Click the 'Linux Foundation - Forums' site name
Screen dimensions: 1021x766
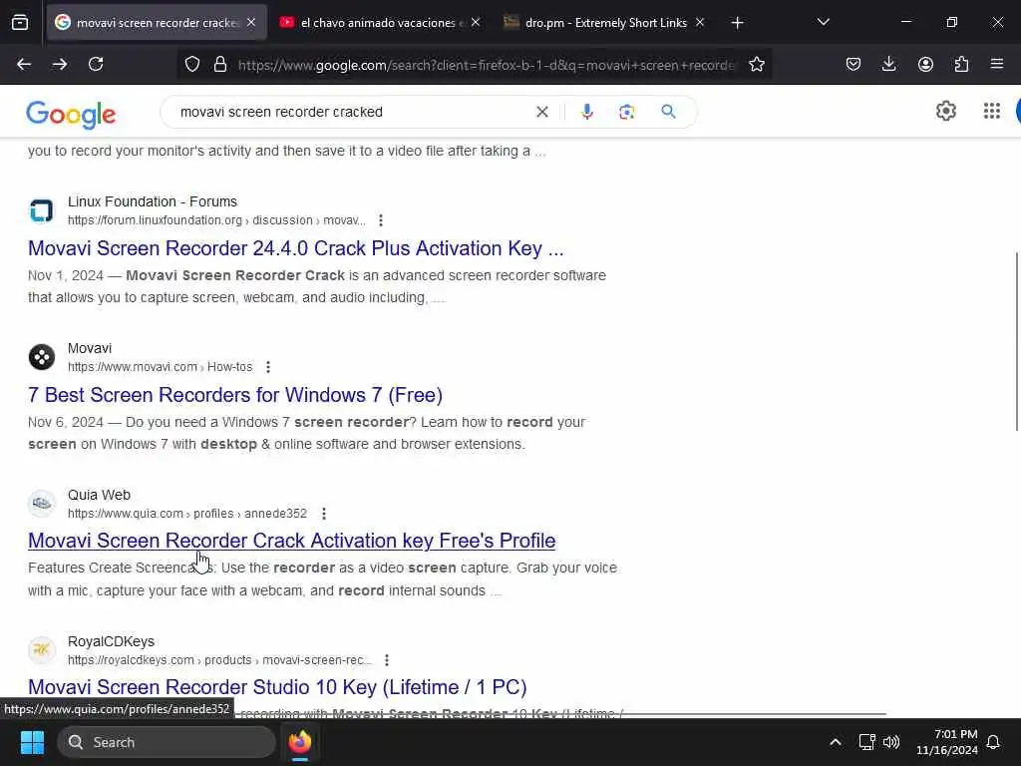click(x=153, y=201)
